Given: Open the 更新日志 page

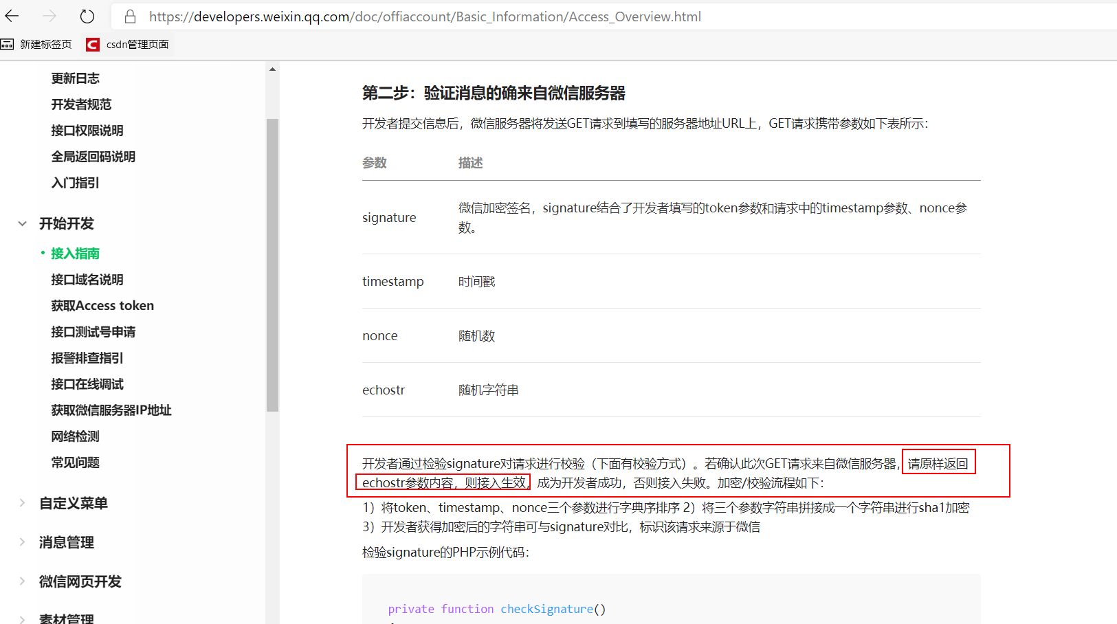Looking at the screenshot, I should 76,78.
